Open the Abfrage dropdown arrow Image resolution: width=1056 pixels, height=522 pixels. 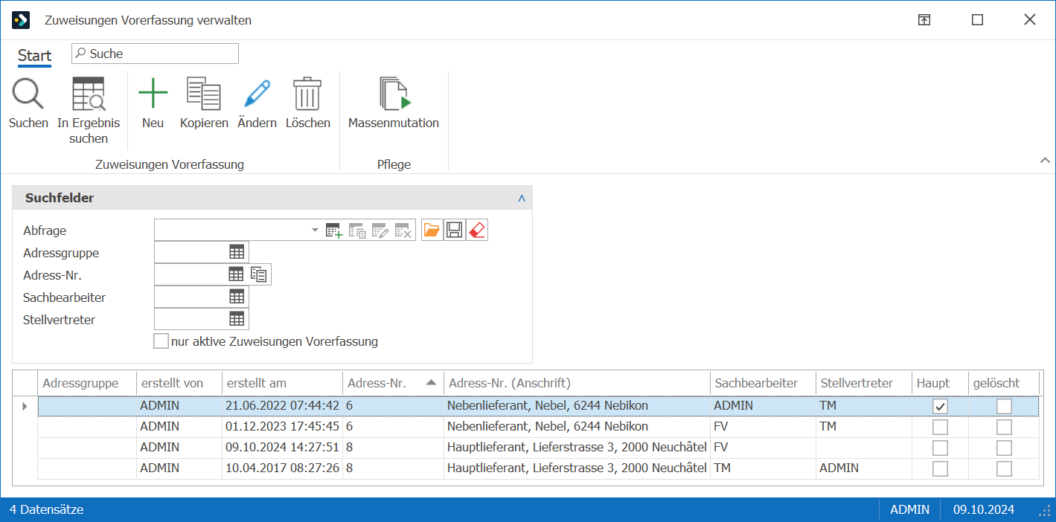point(315,231)
